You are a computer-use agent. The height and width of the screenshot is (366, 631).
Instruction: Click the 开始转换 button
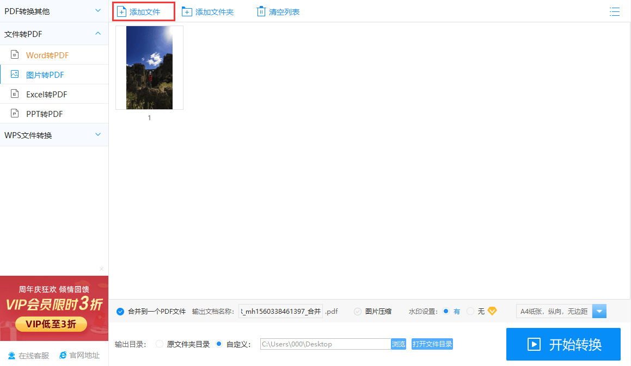(563, 344)
